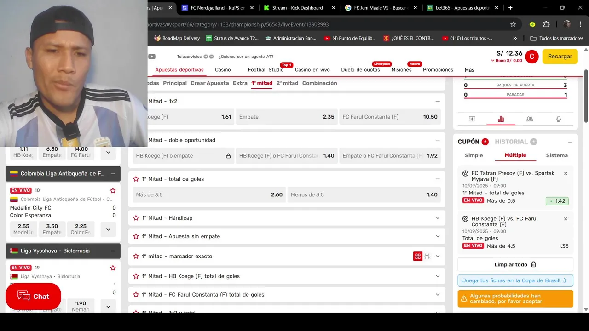This screenshot has width=589, height=331.
Task: Open the Chrome three-dot menu
Action: click(580, 24)
